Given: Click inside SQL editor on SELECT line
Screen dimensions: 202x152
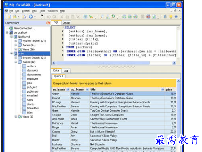Looking at the screenshot, I should [70, 27].
